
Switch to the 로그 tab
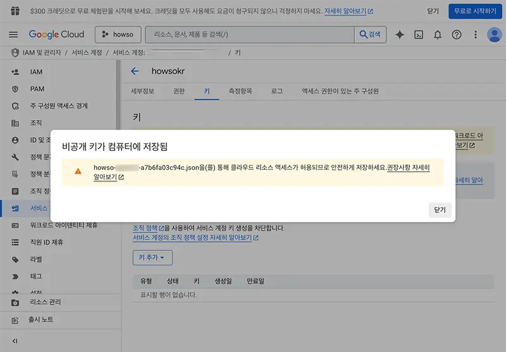tap(276, 91)
